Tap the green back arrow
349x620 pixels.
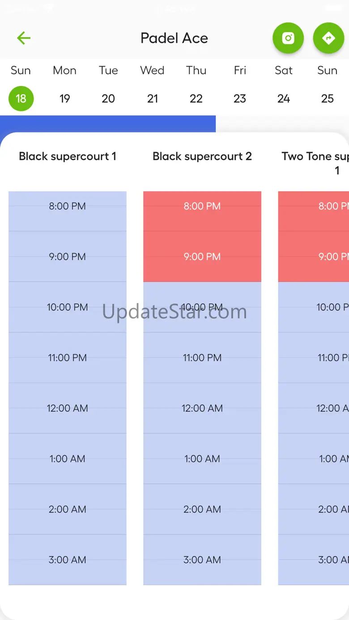pyautogui.click(x=23, y=38)
